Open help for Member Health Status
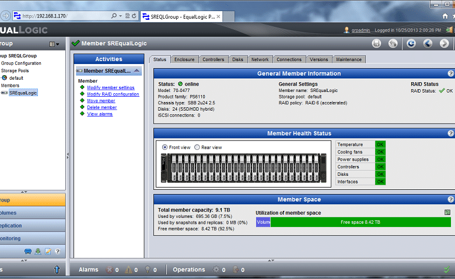This screenshot has height=279, width=455. (450, 133)
